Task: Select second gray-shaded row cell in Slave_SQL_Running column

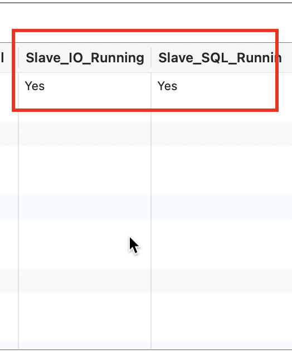Action: [x=221, y=281]
